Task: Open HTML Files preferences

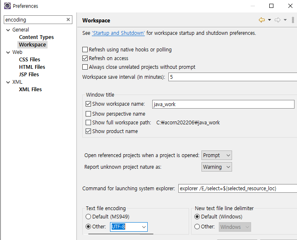Action: point(32,67)
